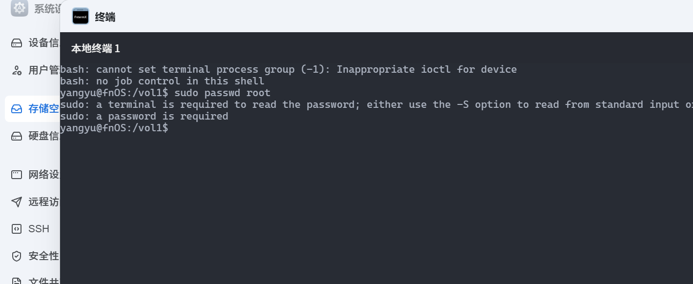693x284 pixels.
Task: Select the 硬盘信息 disk icon
Action: 16,136
